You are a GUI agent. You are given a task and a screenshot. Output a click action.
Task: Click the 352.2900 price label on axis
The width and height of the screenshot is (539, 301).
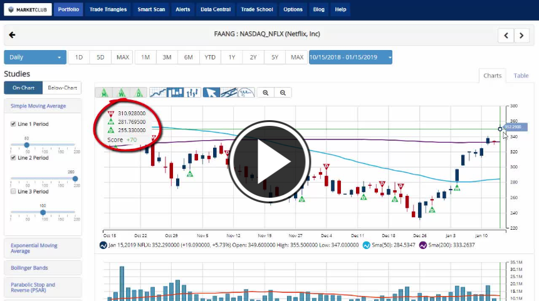pyautogui.click(x=515, y=127)
